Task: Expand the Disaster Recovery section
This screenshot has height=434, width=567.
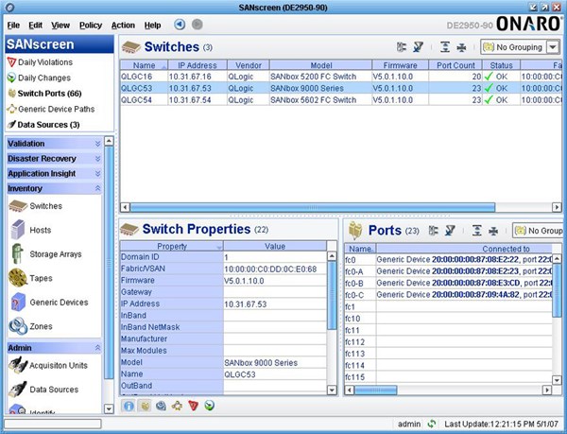Action: 54,159
